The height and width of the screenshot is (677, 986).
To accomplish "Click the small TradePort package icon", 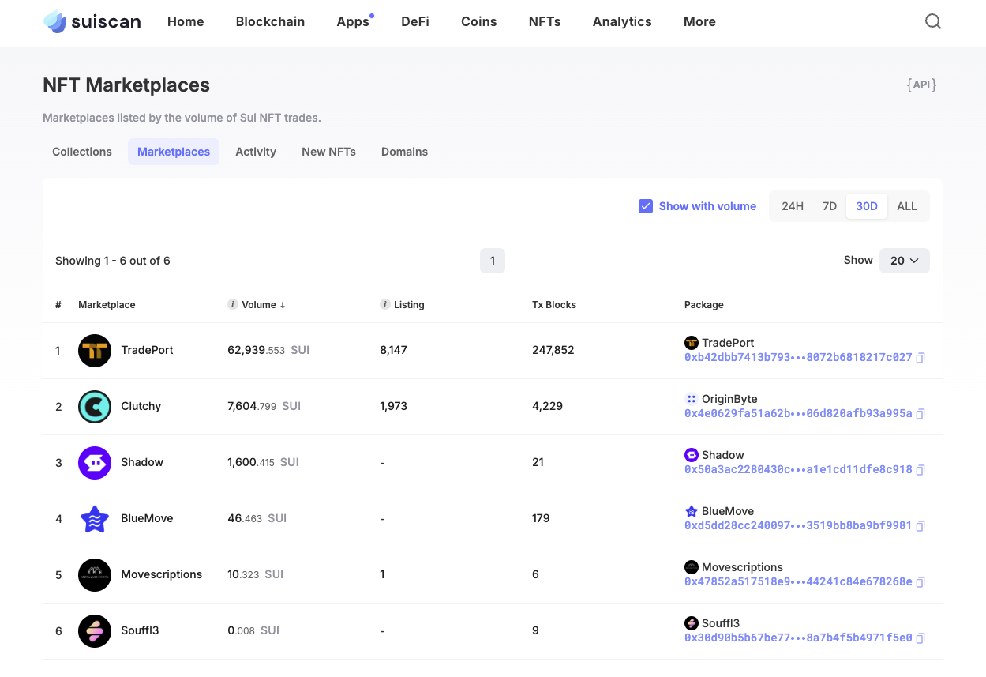I will click(692, 343).
